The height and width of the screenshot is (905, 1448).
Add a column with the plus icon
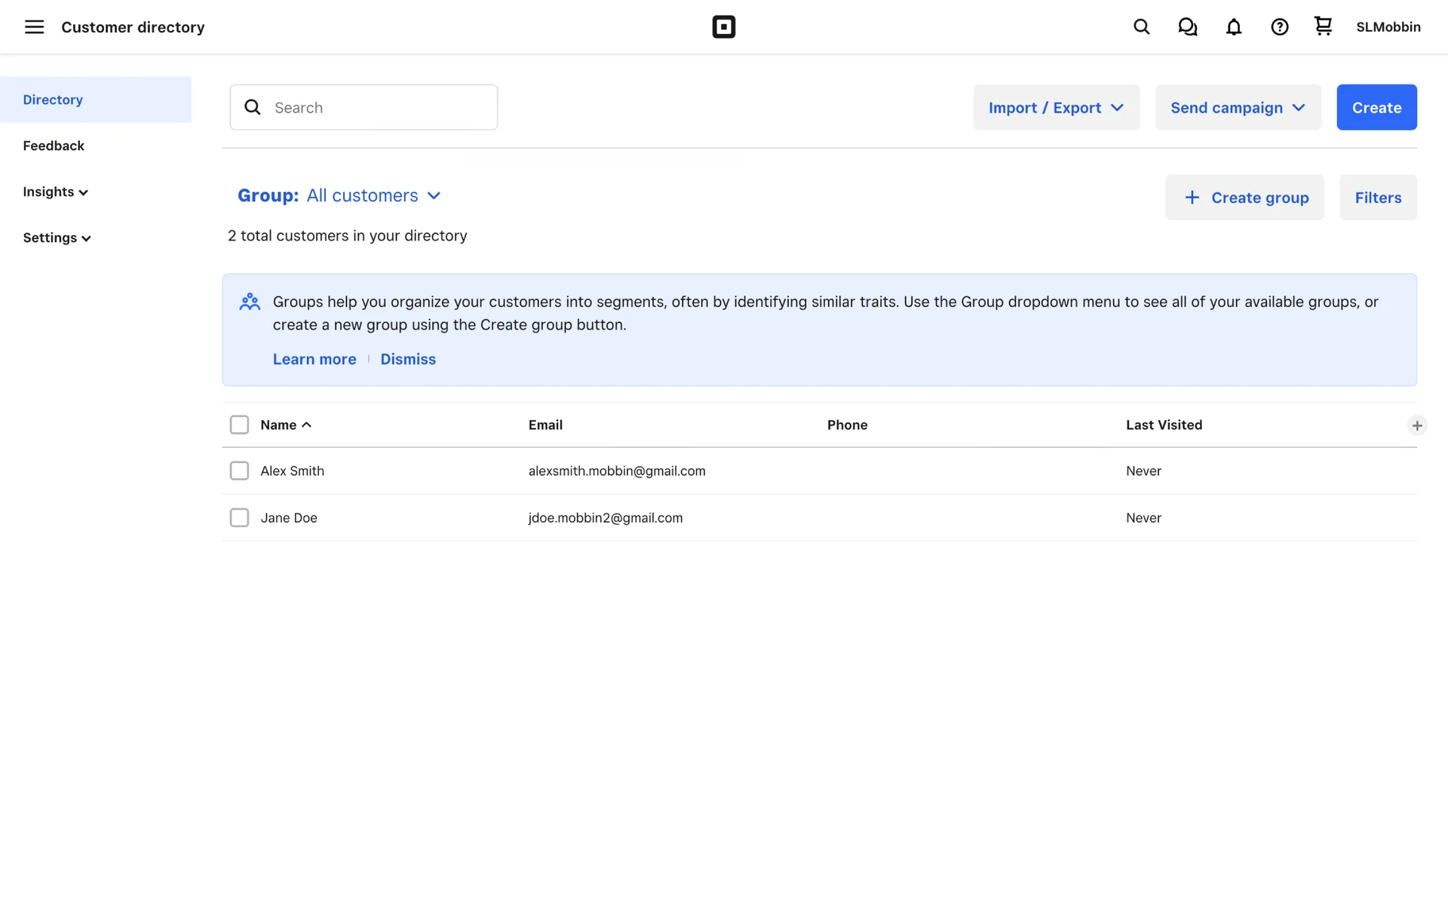1416,425
